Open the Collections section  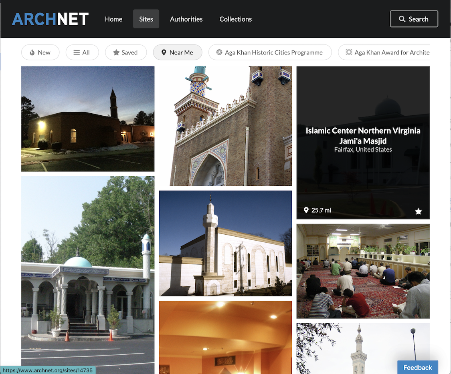235,19
